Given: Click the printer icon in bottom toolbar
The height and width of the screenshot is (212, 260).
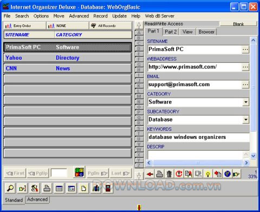Looking at the screenshot, I should pyautogui.click(x=47, y=188).
